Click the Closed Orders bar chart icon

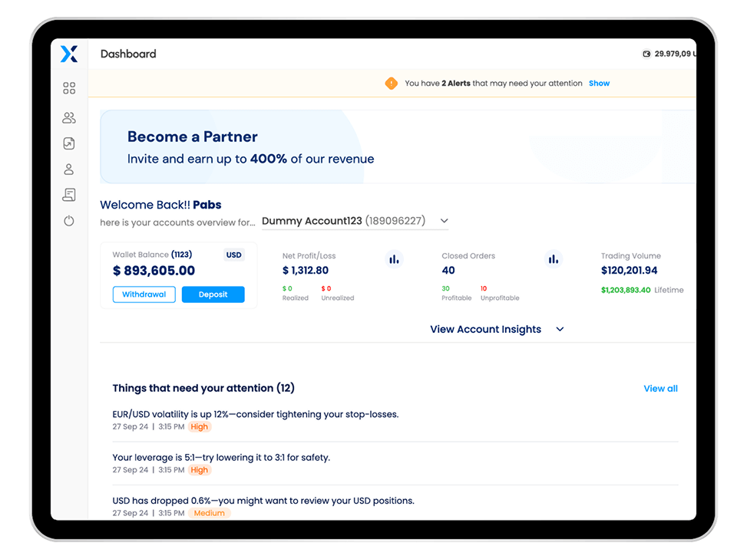(553, 260)
